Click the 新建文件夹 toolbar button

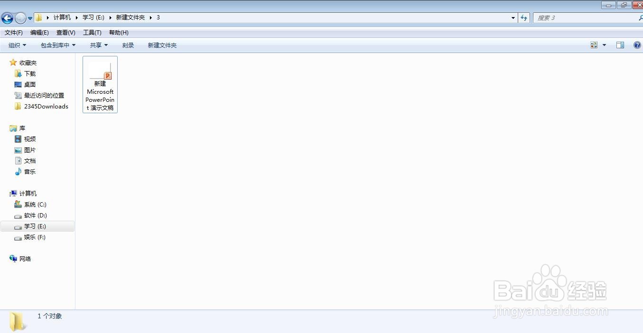click(162, 45)
